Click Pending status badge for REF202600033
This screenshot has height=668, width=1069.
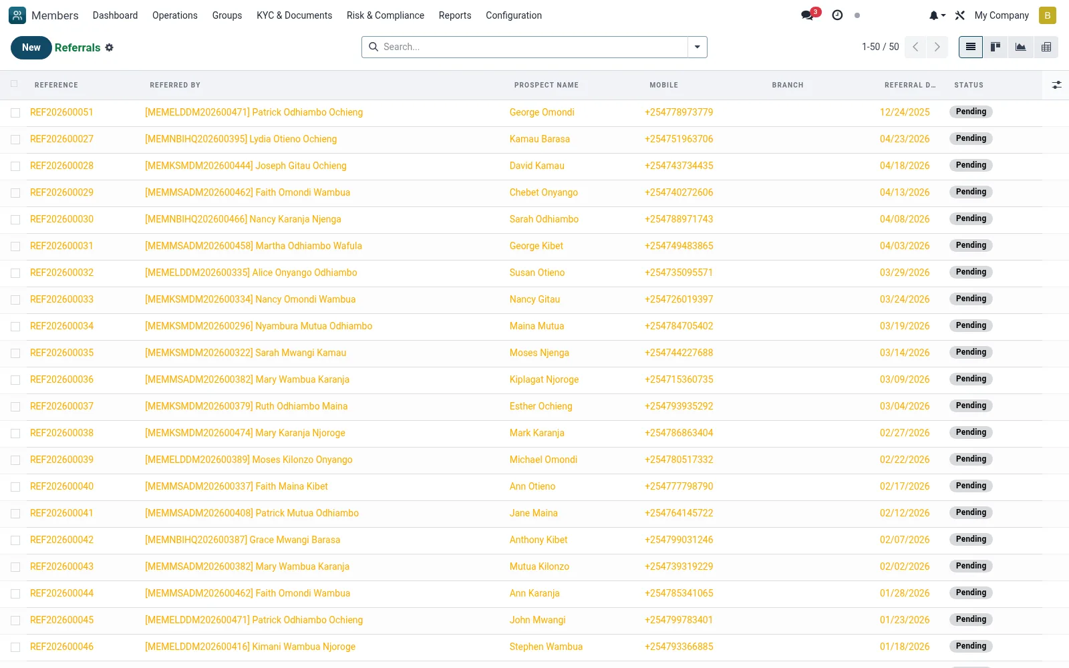click(x=971, y=299)
